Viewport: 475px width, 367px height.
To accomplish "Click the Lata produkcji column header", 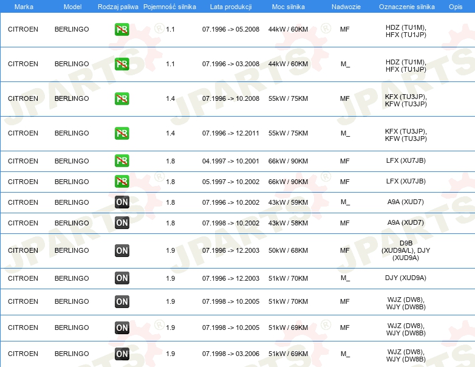I will (x=230, y=6).
